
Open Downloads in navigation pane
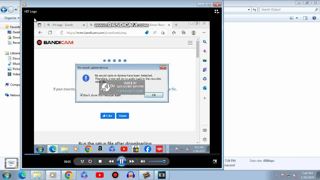click(14, 37)
